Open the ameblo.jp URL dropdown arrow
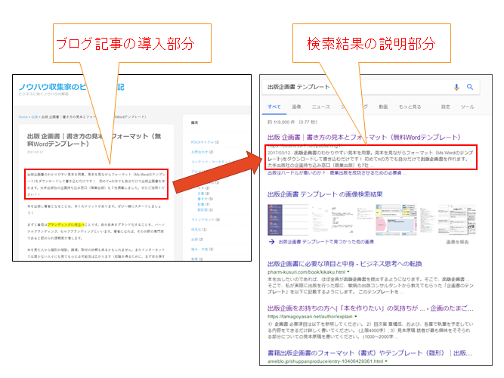504x378 pixels. (x=386, y=361)
